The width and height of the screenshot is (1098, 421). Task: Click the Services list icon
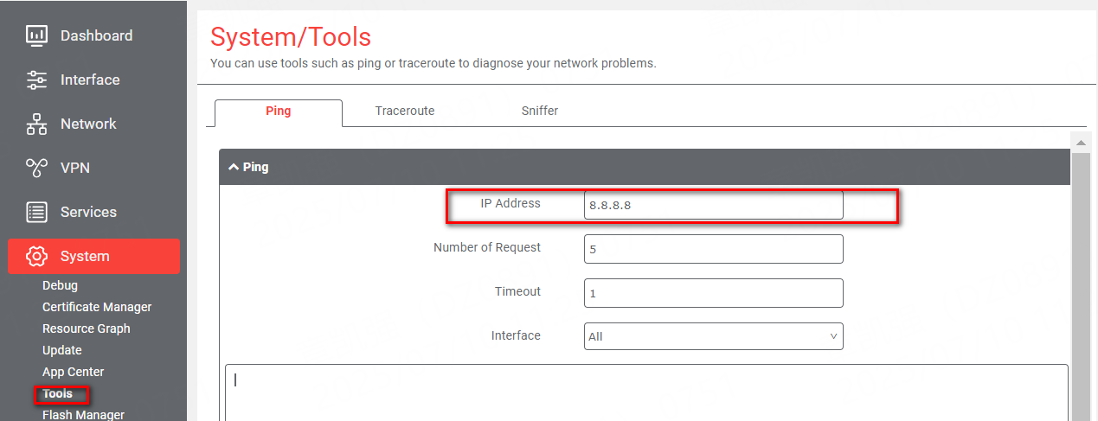[x=36, y=212]
